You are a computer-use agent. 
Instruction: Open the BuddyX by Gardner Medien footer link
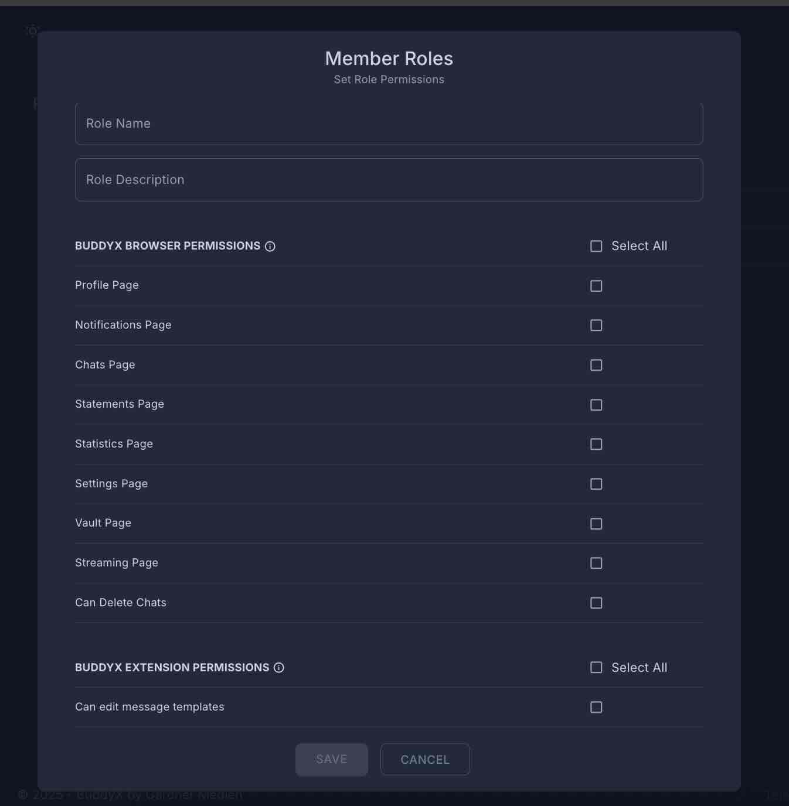[159, 795]
